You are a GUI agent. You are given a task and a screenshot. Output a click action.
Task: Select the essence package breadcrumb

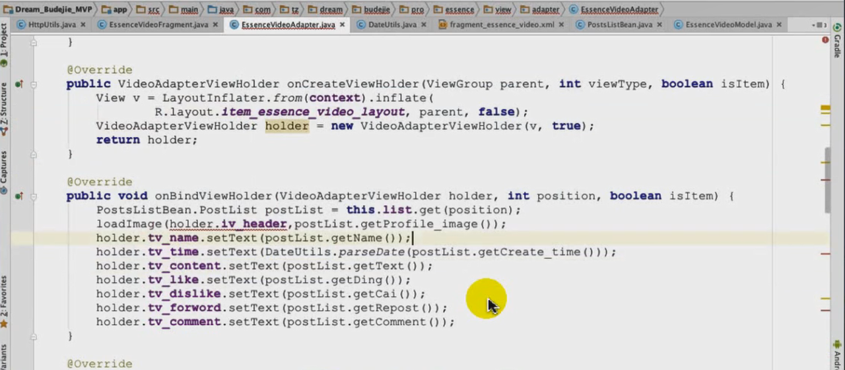[454, 9]
